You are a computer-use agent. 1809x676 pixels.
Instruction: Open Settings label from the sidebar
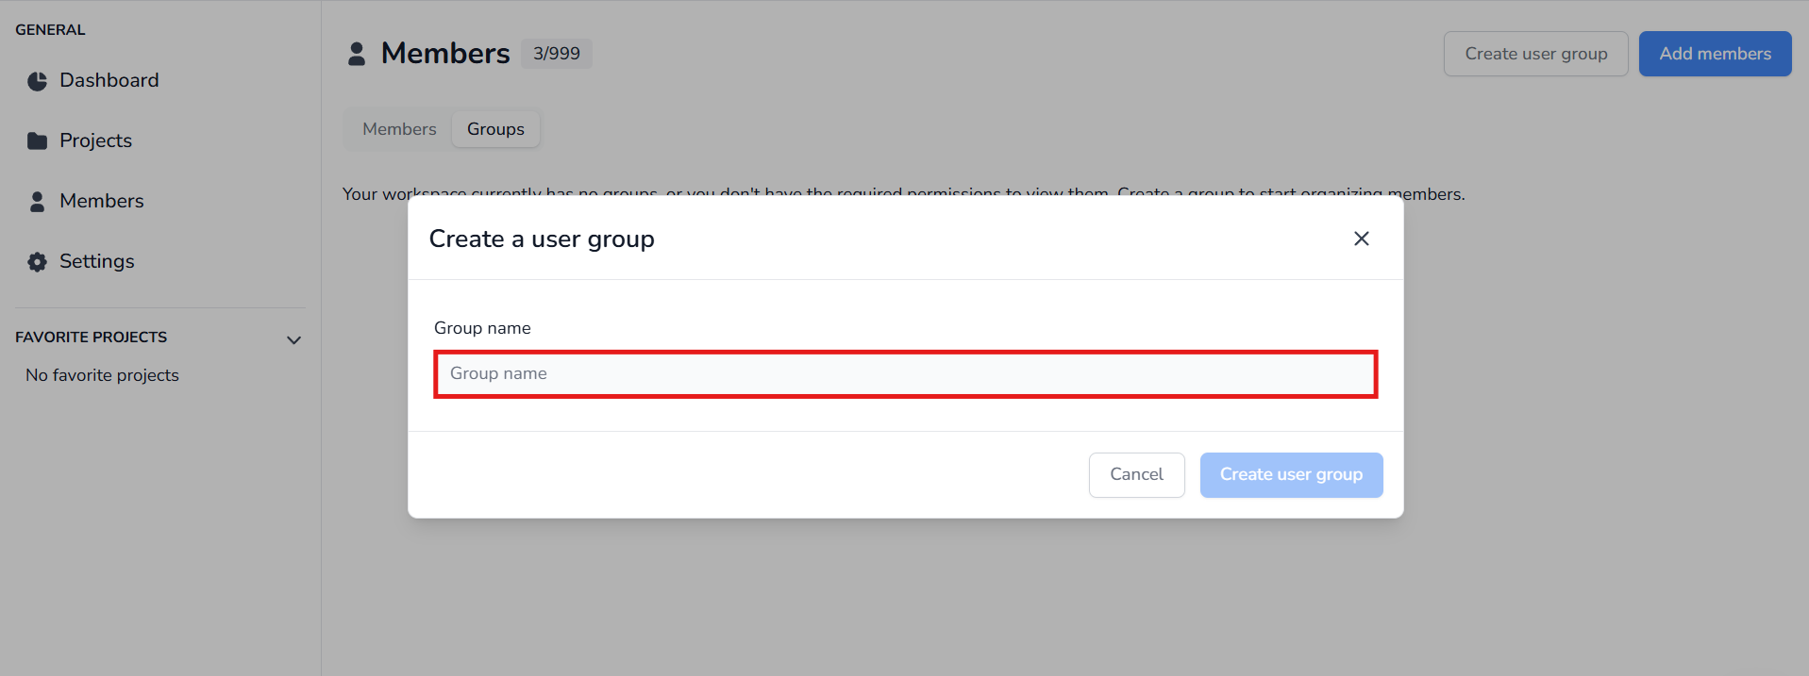click(97, 262)
